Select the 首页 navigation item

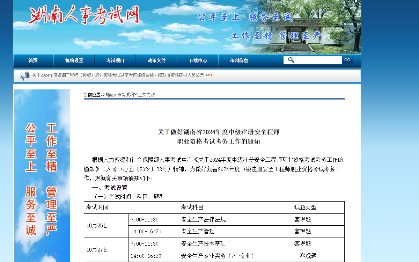pos(32,60)
